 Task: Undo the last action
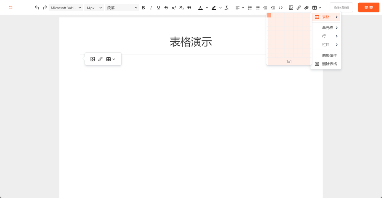(37, 7)
